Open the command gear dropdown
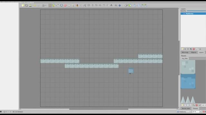Viewport: 206px width, 115px height. 44,5
